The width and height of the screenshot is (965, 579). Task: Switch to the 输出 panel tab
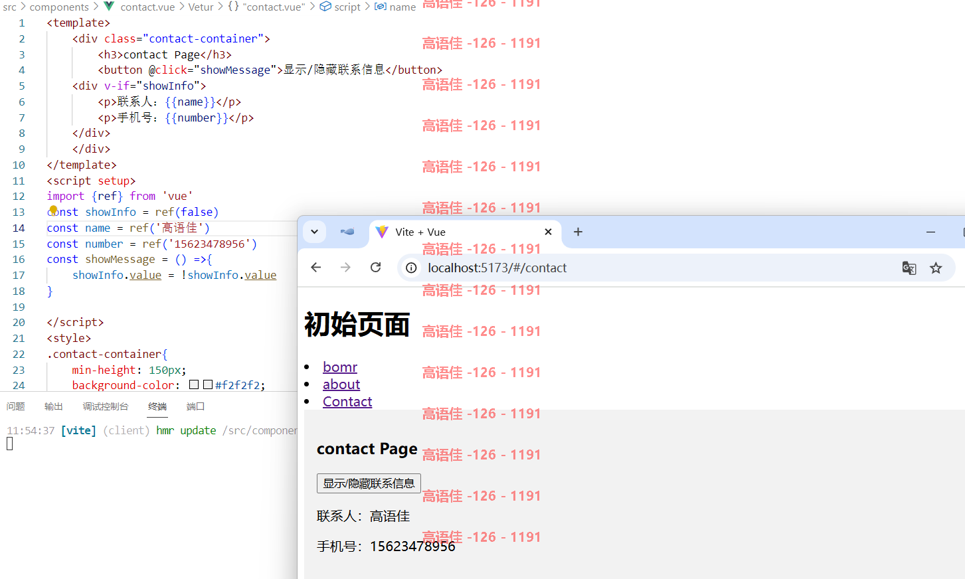point(53,406)
